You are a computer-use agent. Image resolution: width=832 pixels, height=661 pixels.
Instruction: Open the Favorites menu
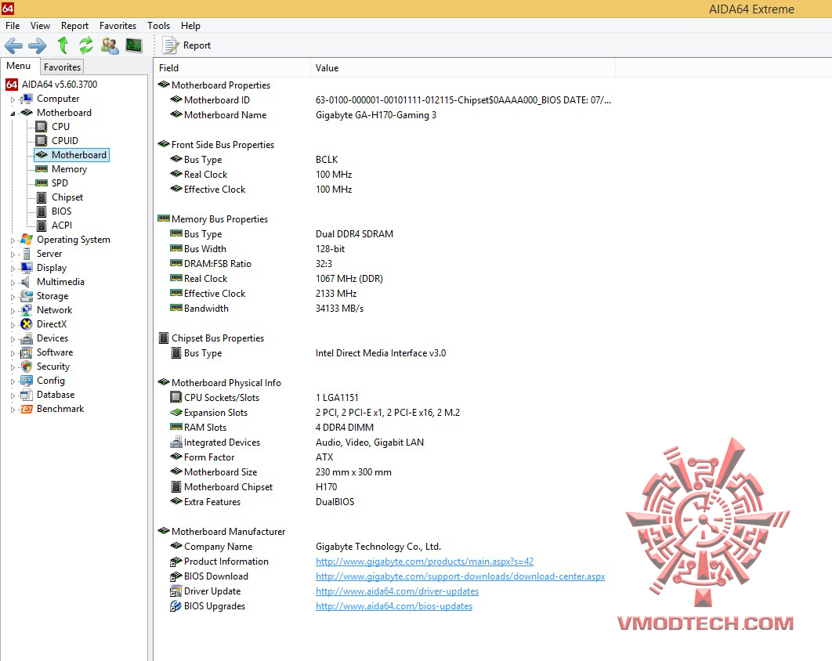tap(118, 26)
